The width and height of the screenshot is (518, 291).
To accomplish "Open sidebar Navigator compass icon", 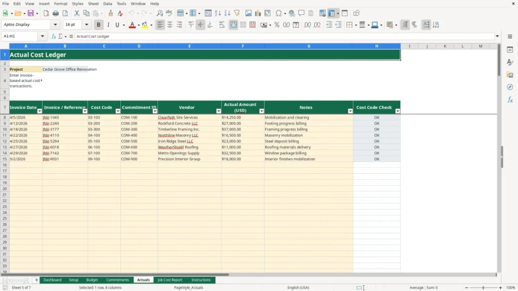I will pyautogui.click(x=510, y=87).
